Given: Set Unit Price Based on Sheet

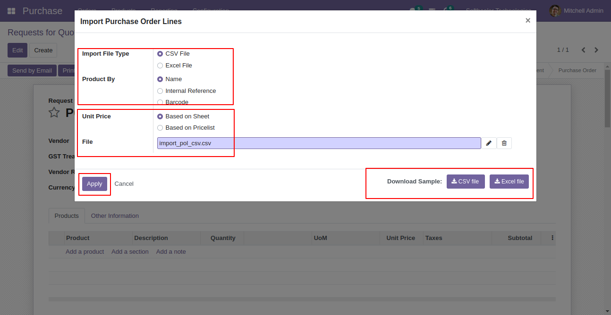Looking at the screenshot, I should pyautogui.click(x=160, y=116).
